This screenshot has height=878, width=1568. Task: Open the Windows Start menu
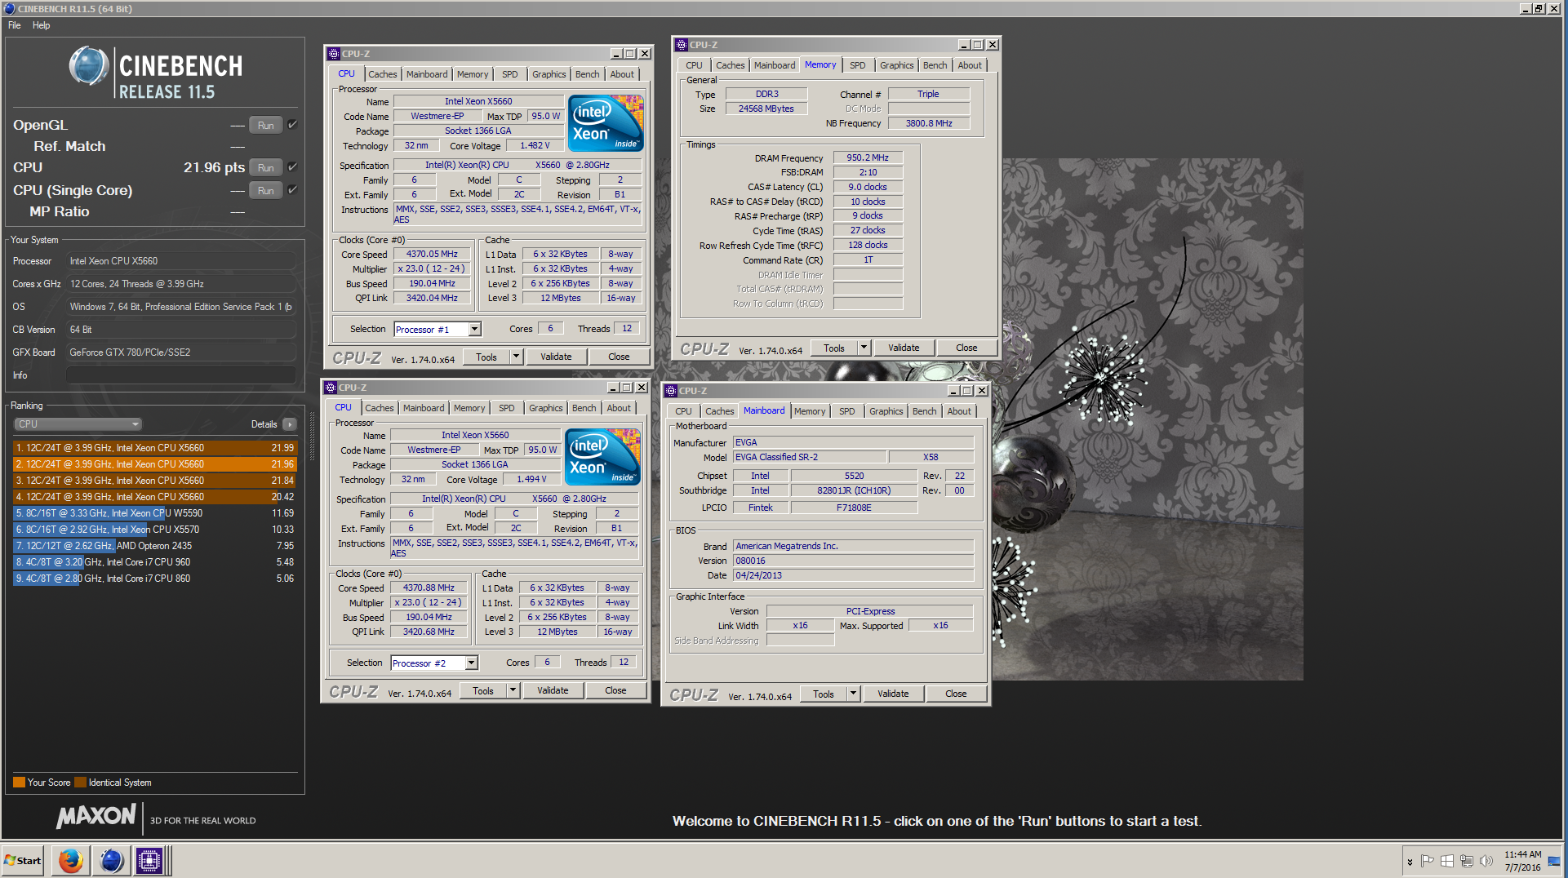[x=23, y=860]
